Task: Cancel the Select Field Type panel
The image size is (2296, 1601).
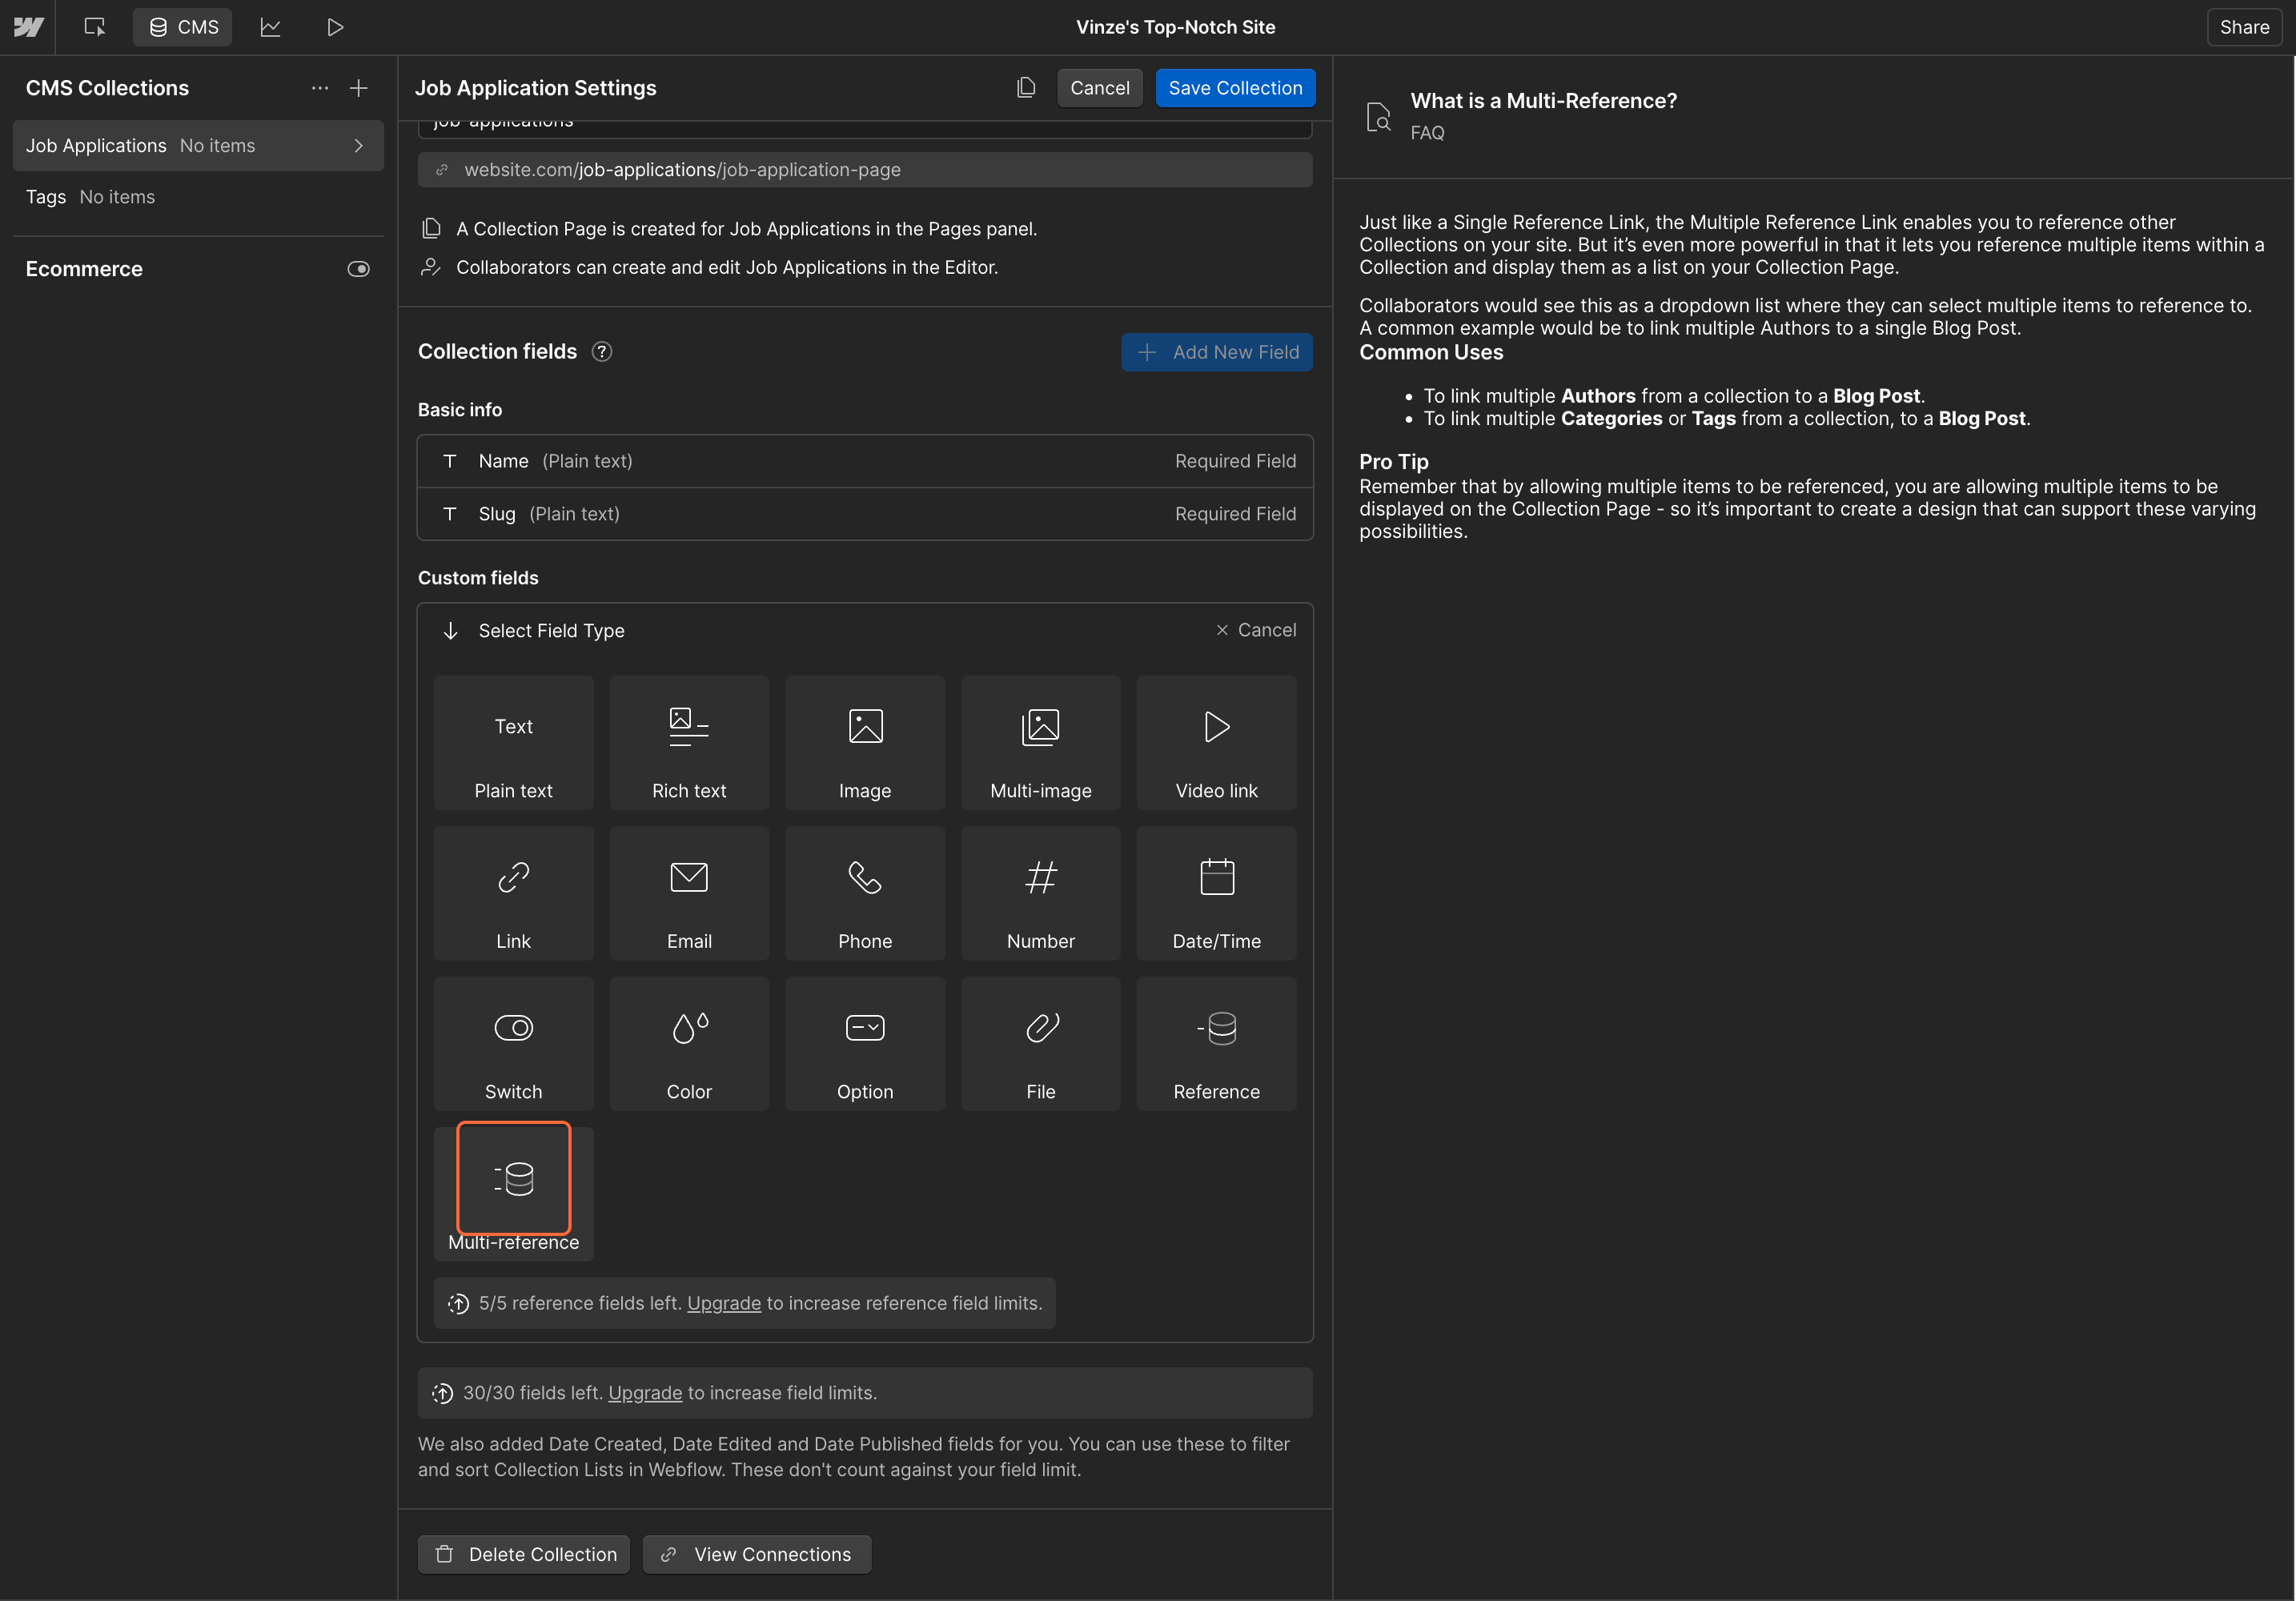Action: click(x=1256, y=630)
